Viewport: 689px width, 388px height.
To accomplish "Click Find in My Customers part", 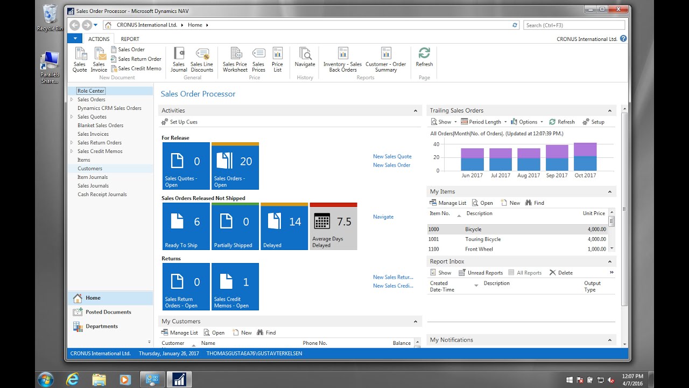I will 266,333.
